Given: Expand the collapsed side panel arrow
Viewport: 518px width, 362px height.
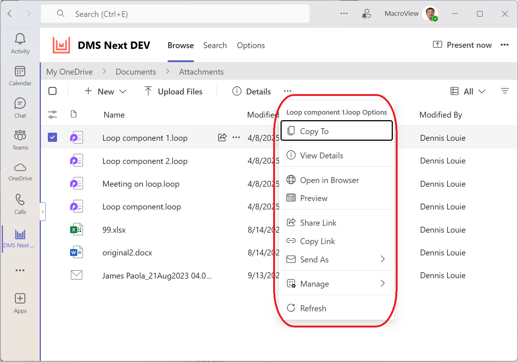Looking at the screenshot, I should coord(43,212).
